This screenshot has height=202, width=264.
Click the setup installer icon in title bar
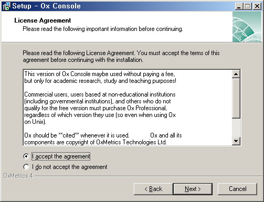pyautogui.click(x=7, y=6)
